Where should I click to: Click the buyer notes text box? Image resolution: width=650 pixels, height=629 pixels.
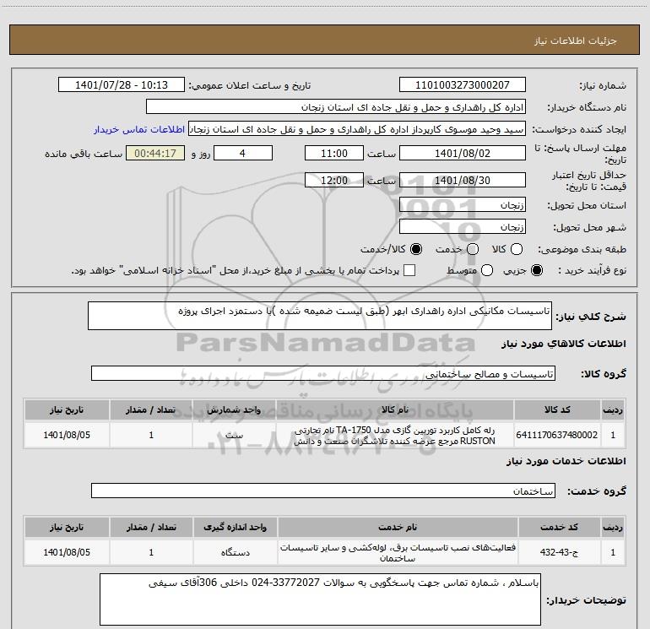coord(320,599)
